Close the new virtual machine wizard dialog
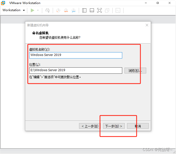Screen dimensions: 176x154 click(147, 25)
